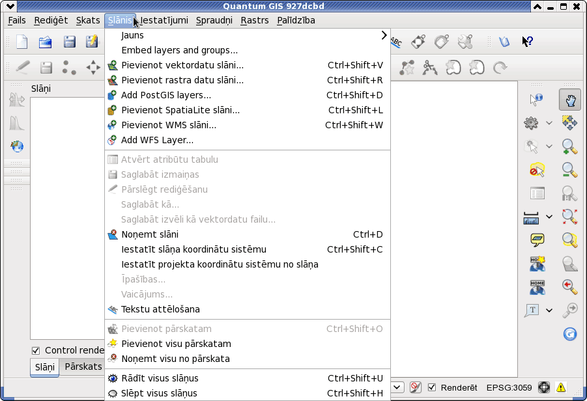Open the Fails menu
Viewport: 587px width, 401px height.
tap(17, 20)
